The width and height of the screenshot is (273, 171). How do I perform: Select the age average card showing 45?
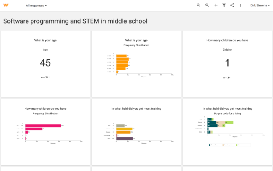[x=45, y=63]
